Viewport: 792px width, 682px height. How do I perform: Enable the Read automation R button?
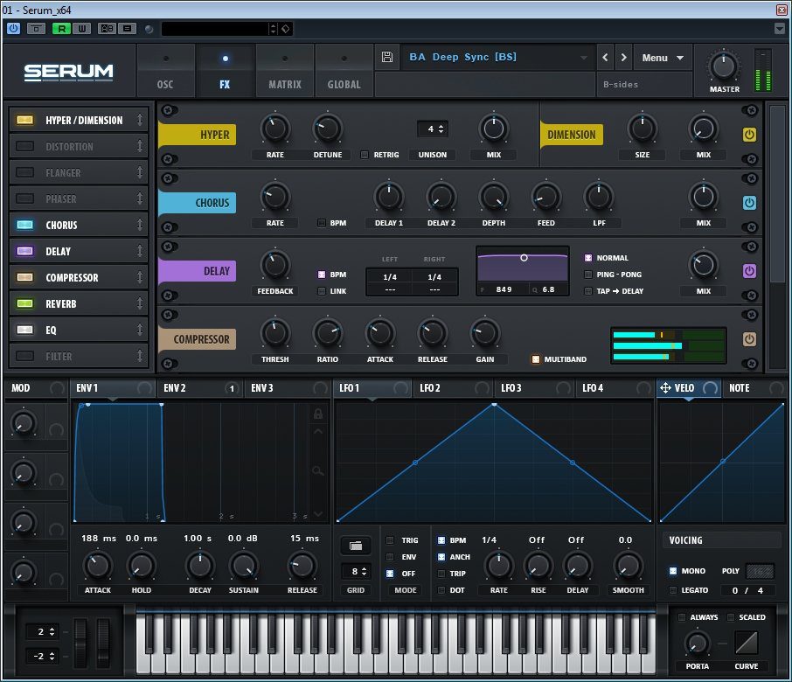point(61,29)
